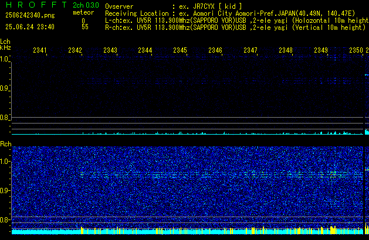Select the filename 2506242340.png
The image size is (369, 240).
(30, 15)
